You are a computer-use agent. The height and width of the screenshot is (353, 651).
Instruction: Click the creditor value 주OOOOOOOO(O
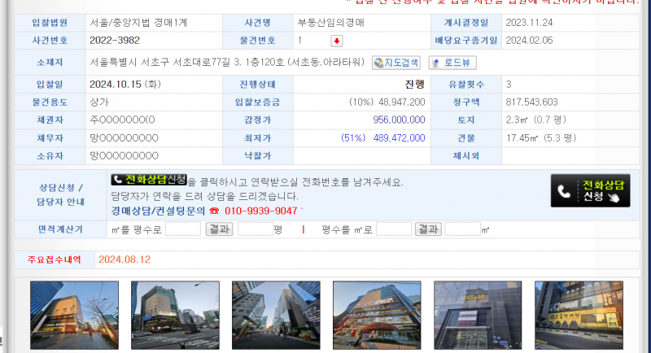123,120
